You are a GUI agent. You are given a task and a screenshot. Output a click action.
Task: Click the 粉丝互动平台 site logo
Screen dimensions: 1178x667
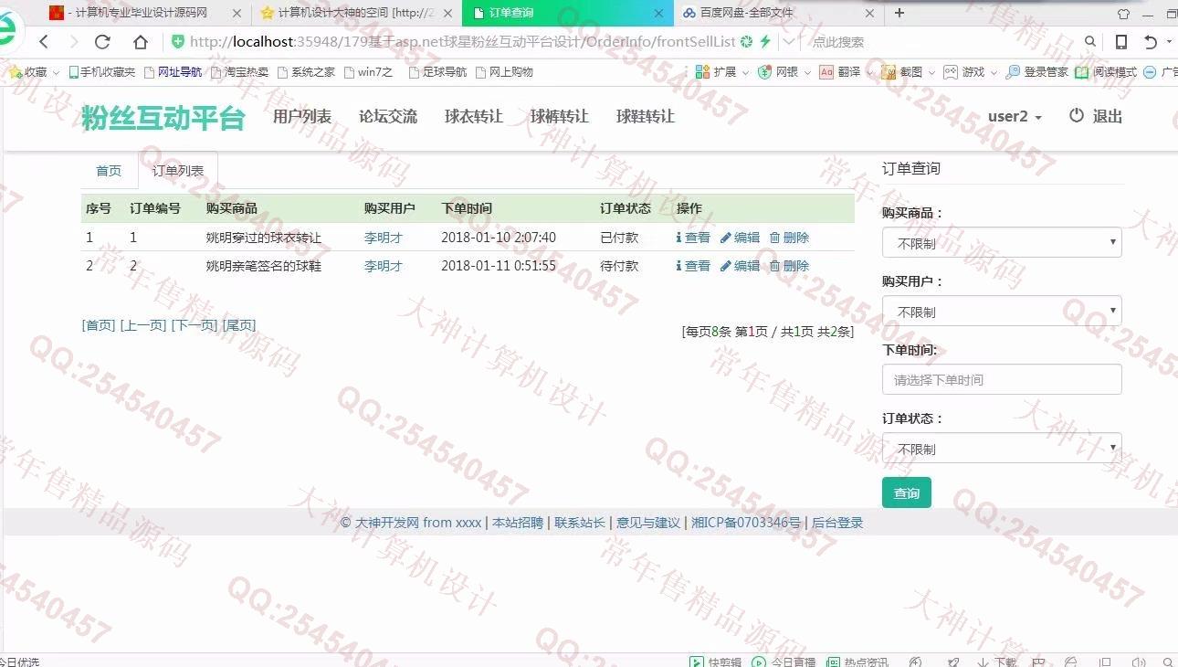tap(163, 118)
